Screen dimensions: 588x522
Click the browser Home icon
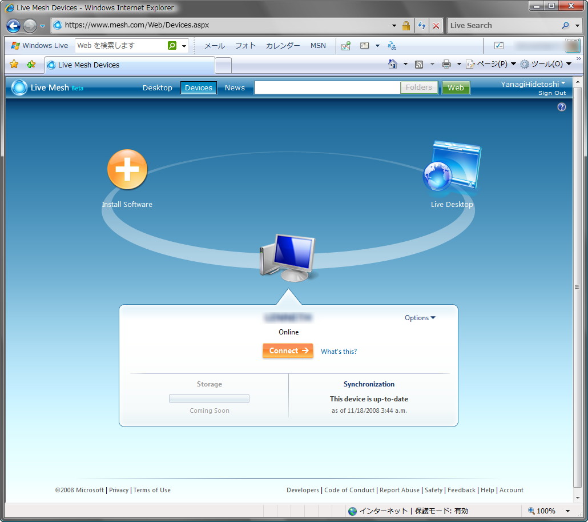(392, 64)
